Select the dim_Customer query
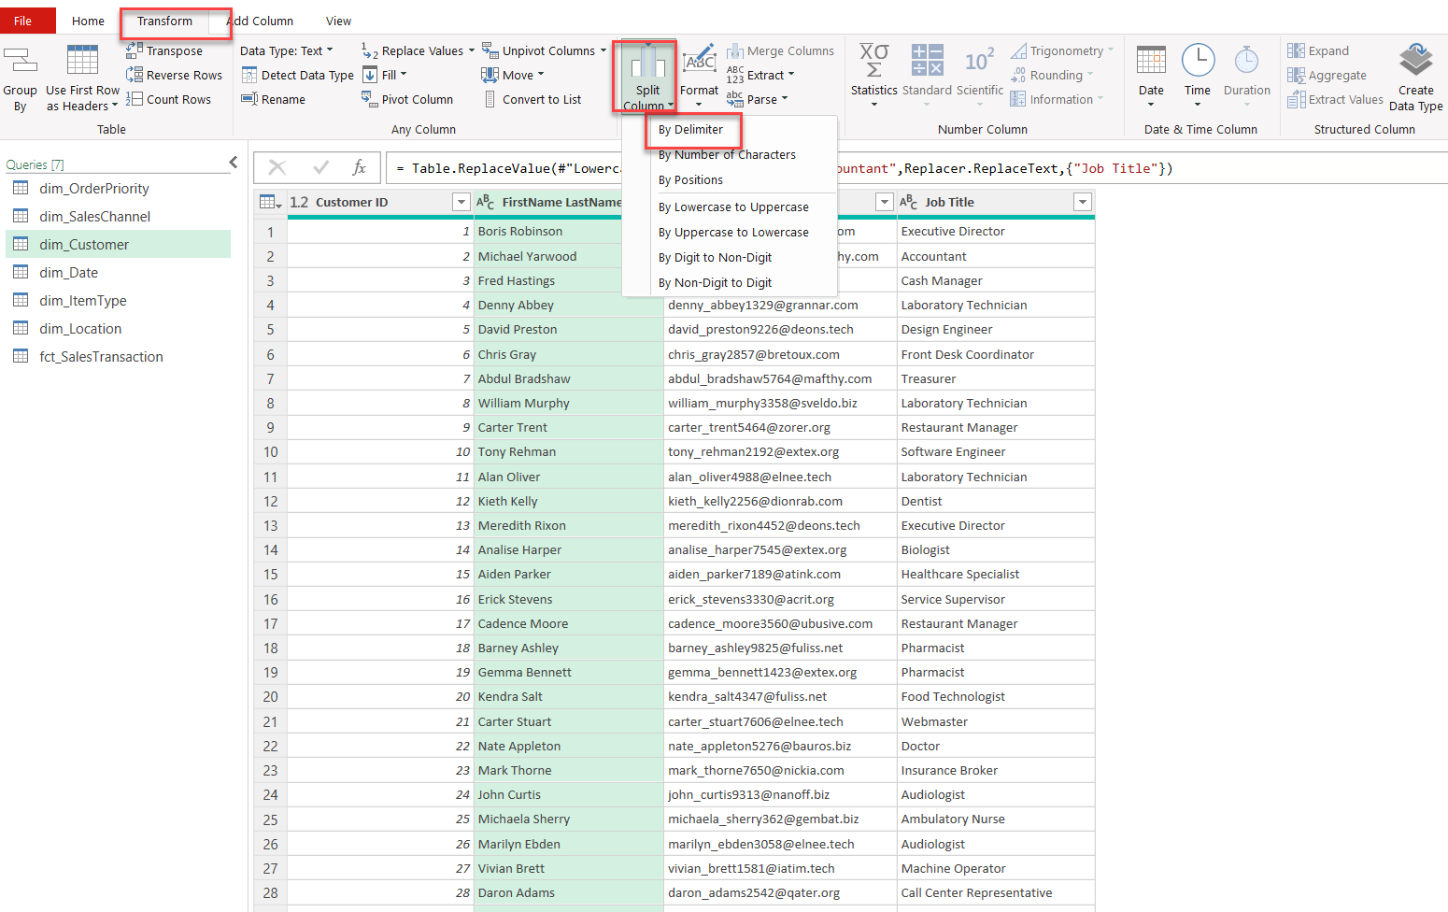 [119, 245]
